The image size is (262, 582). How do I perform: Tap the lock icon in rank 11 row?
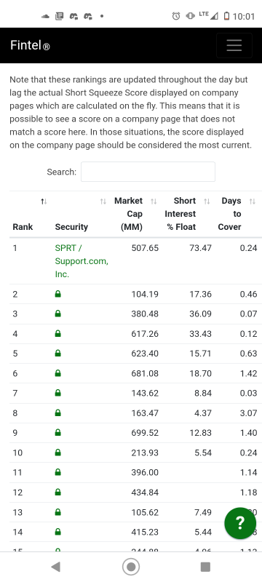coord(58,472)
